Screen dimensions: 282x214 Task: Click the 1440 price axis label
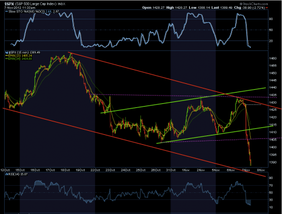273,87
